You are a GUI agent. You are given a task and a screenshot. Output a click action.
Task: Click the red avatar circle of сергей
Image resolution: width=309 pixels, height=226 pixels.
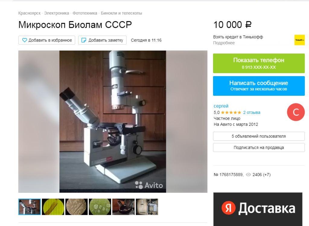click(296, 112)
